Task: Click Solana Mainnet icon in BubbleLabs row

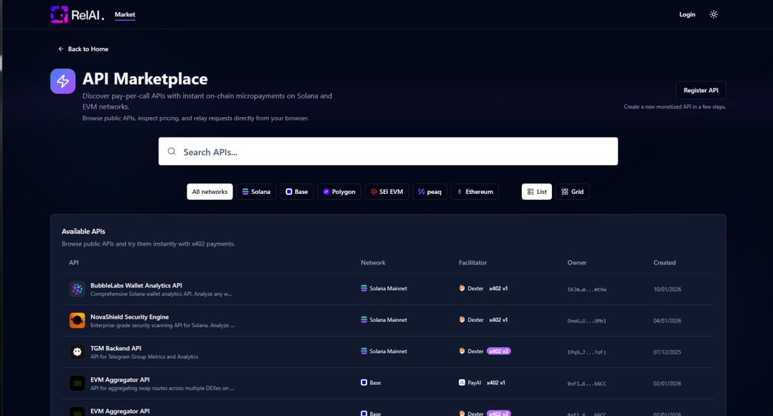Action: coord(364,288)
